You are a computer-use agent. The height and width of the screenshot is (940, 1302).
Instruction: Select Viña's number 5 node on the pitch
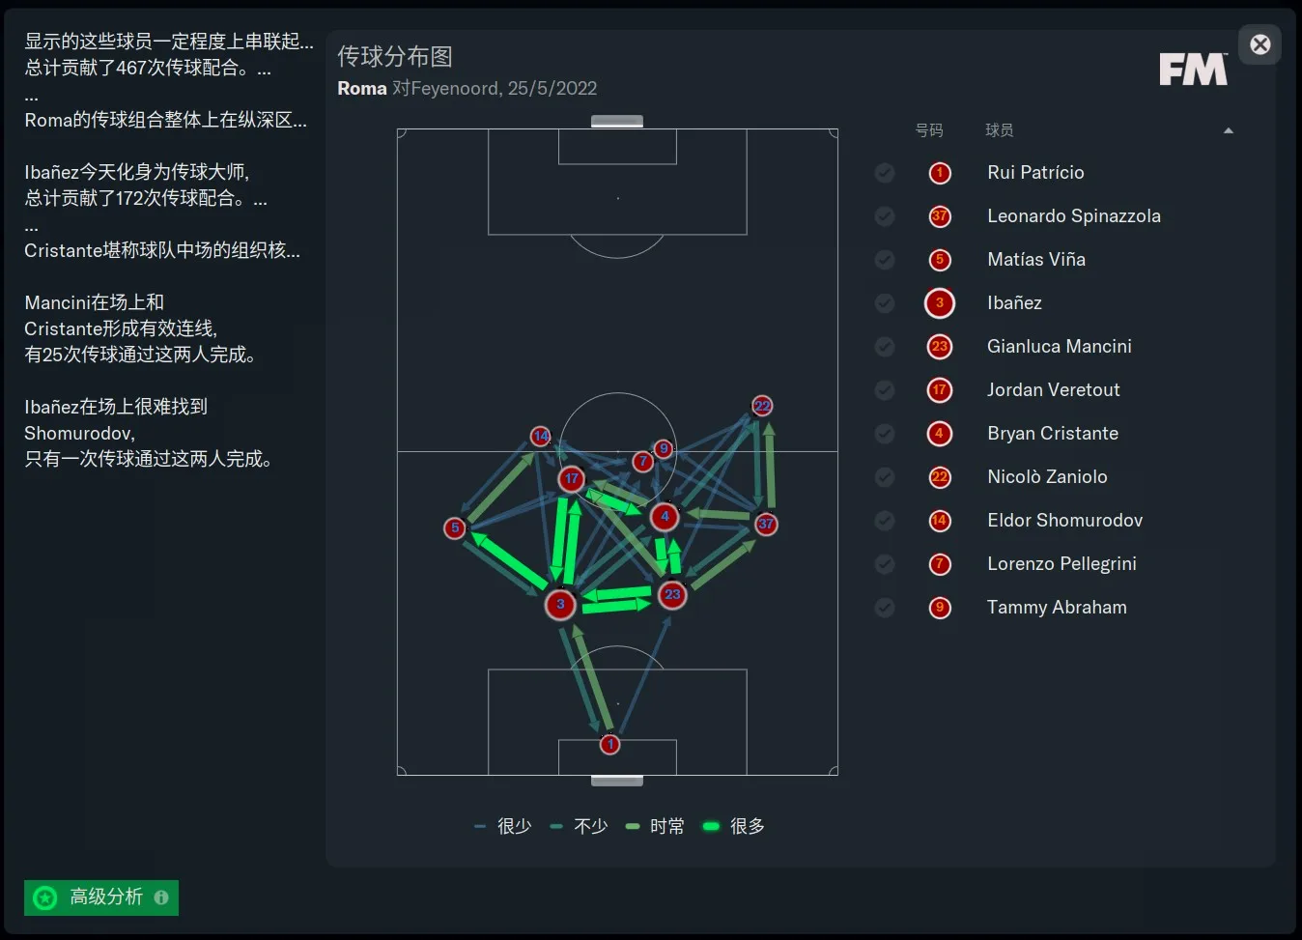click(455, 527)
